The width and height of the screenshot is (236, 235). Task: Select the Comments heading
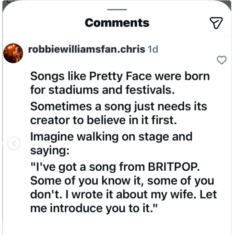click(x=117, y=23)
